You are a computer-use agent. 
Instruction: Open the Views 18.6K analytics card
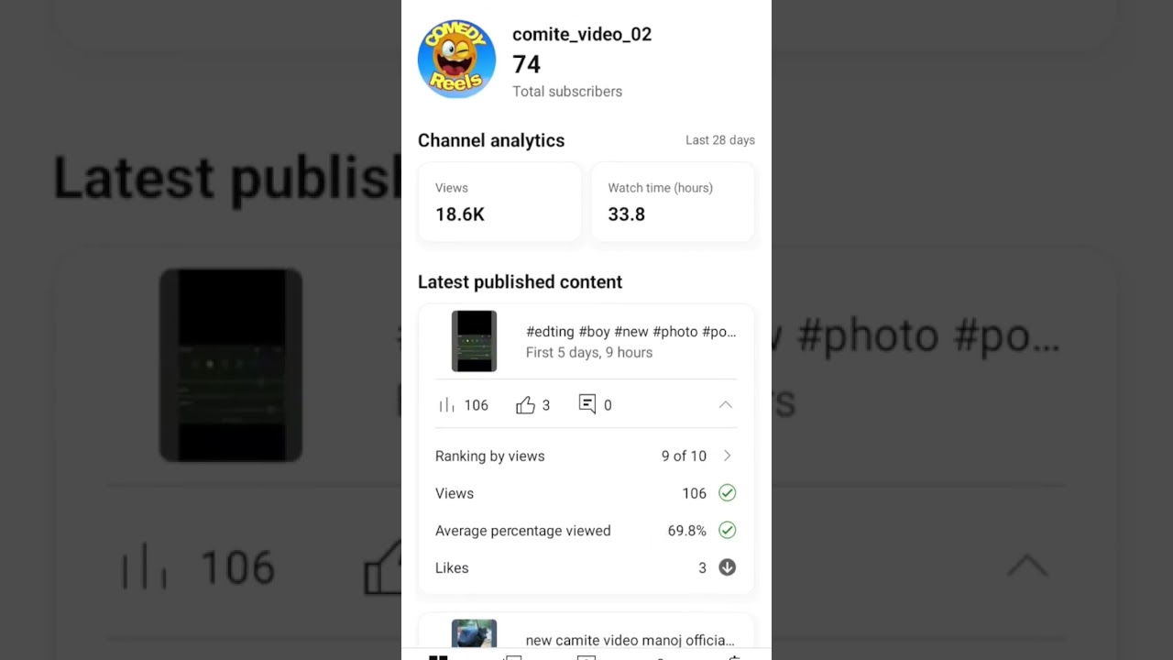coord(499,202)
